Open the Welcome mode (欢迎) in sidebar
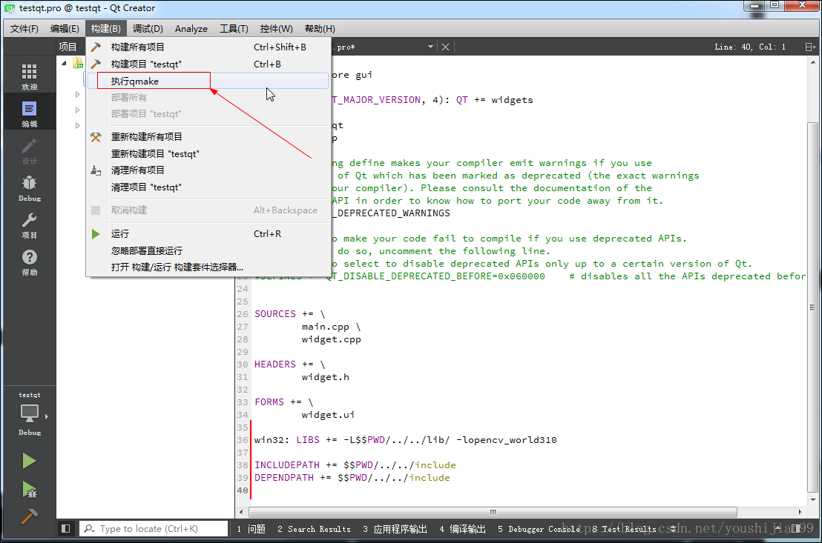Image resolution: width=822 pixels, height=543 pixels. (30, 76)
